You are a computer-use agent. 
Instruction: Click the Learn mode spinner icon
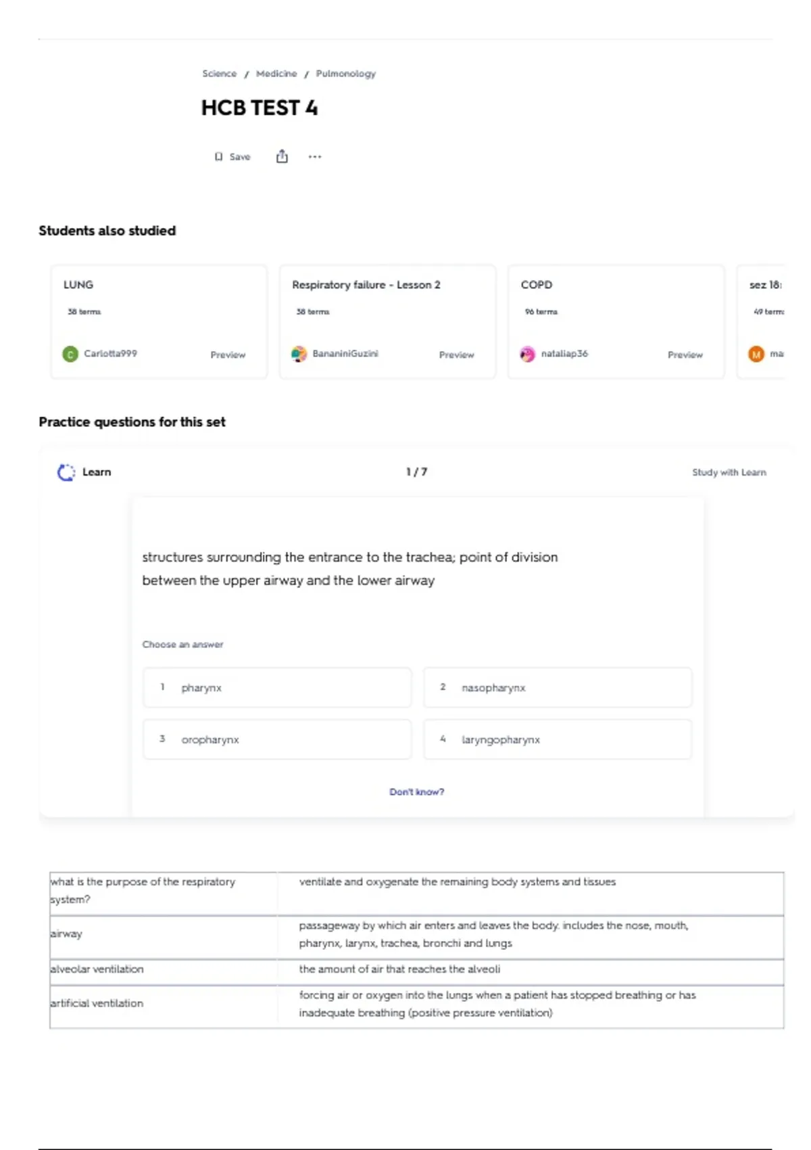(x=66, y=472)
